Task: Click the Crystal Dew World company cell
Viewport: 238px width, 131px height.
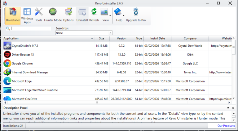Action: (190, 46)
